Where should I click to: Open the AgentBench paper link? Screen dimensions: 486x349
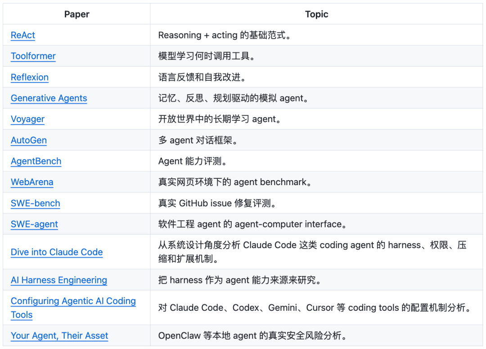point(36,161)
